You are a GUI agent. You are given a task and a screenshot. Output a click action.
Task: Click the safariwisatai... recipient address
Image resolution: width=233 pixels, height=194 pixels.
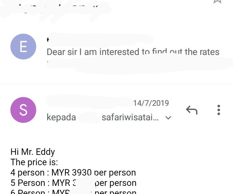[x=130, y=117]
